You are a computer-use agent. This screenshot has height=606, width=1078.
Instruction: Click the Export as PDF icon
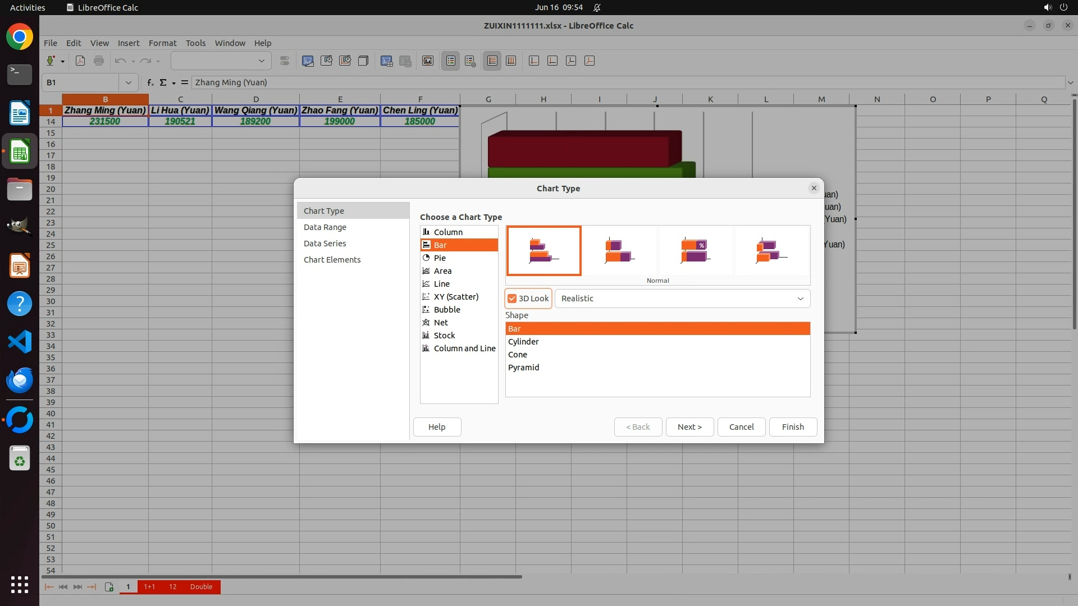pyautogui.click(x=80, y=61)
